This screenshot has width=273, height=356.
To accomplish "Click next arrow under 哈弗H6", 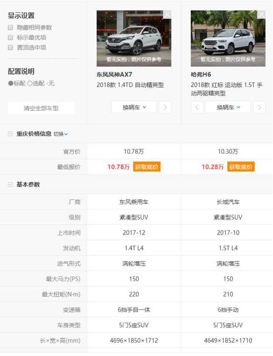I will tap(259, 107).
